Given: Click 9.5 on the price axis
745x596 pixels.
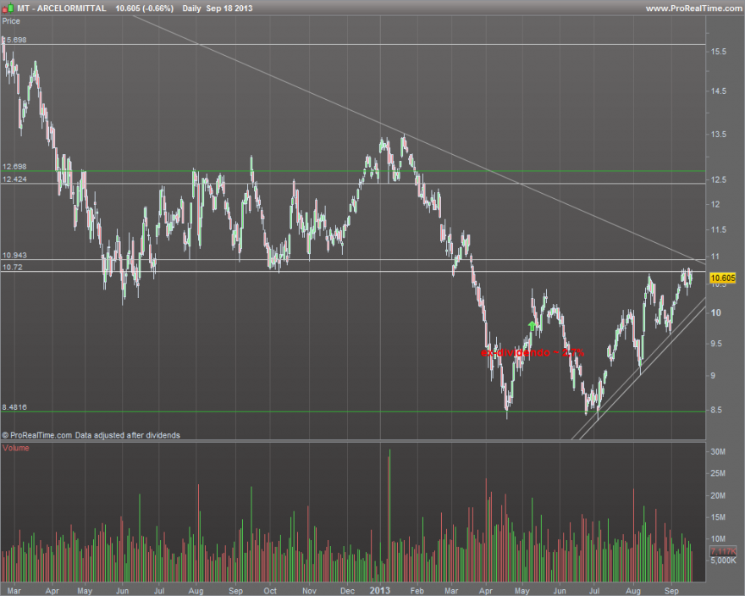Looking at the screenshot, I should (x=716, y=344).
